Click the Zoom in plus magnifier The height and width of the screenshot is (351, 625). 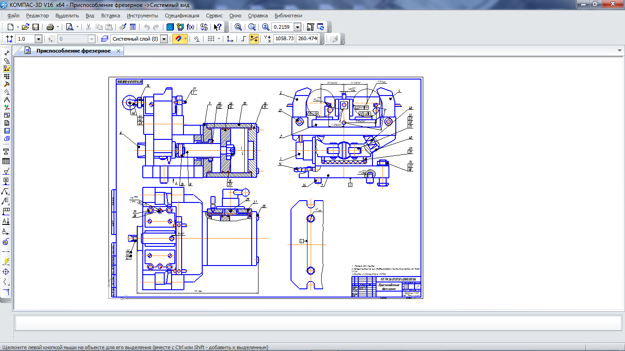coord(266,27)
